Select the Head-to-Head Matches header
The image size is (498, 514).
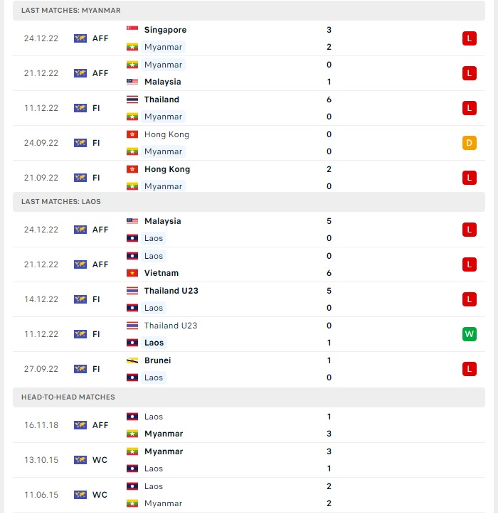[249, 397]
